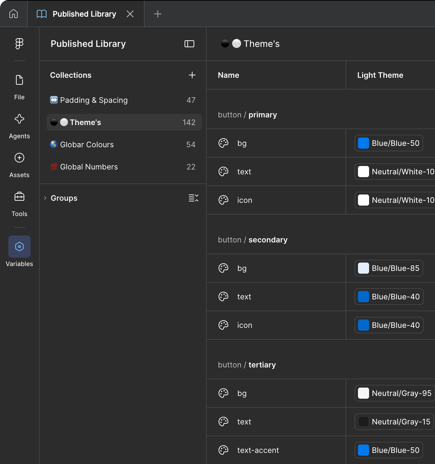Screen dimensions: 435x464
Task: Click Blue/Blue-40 chip for secondary text
Action: (x=389, y=297)
